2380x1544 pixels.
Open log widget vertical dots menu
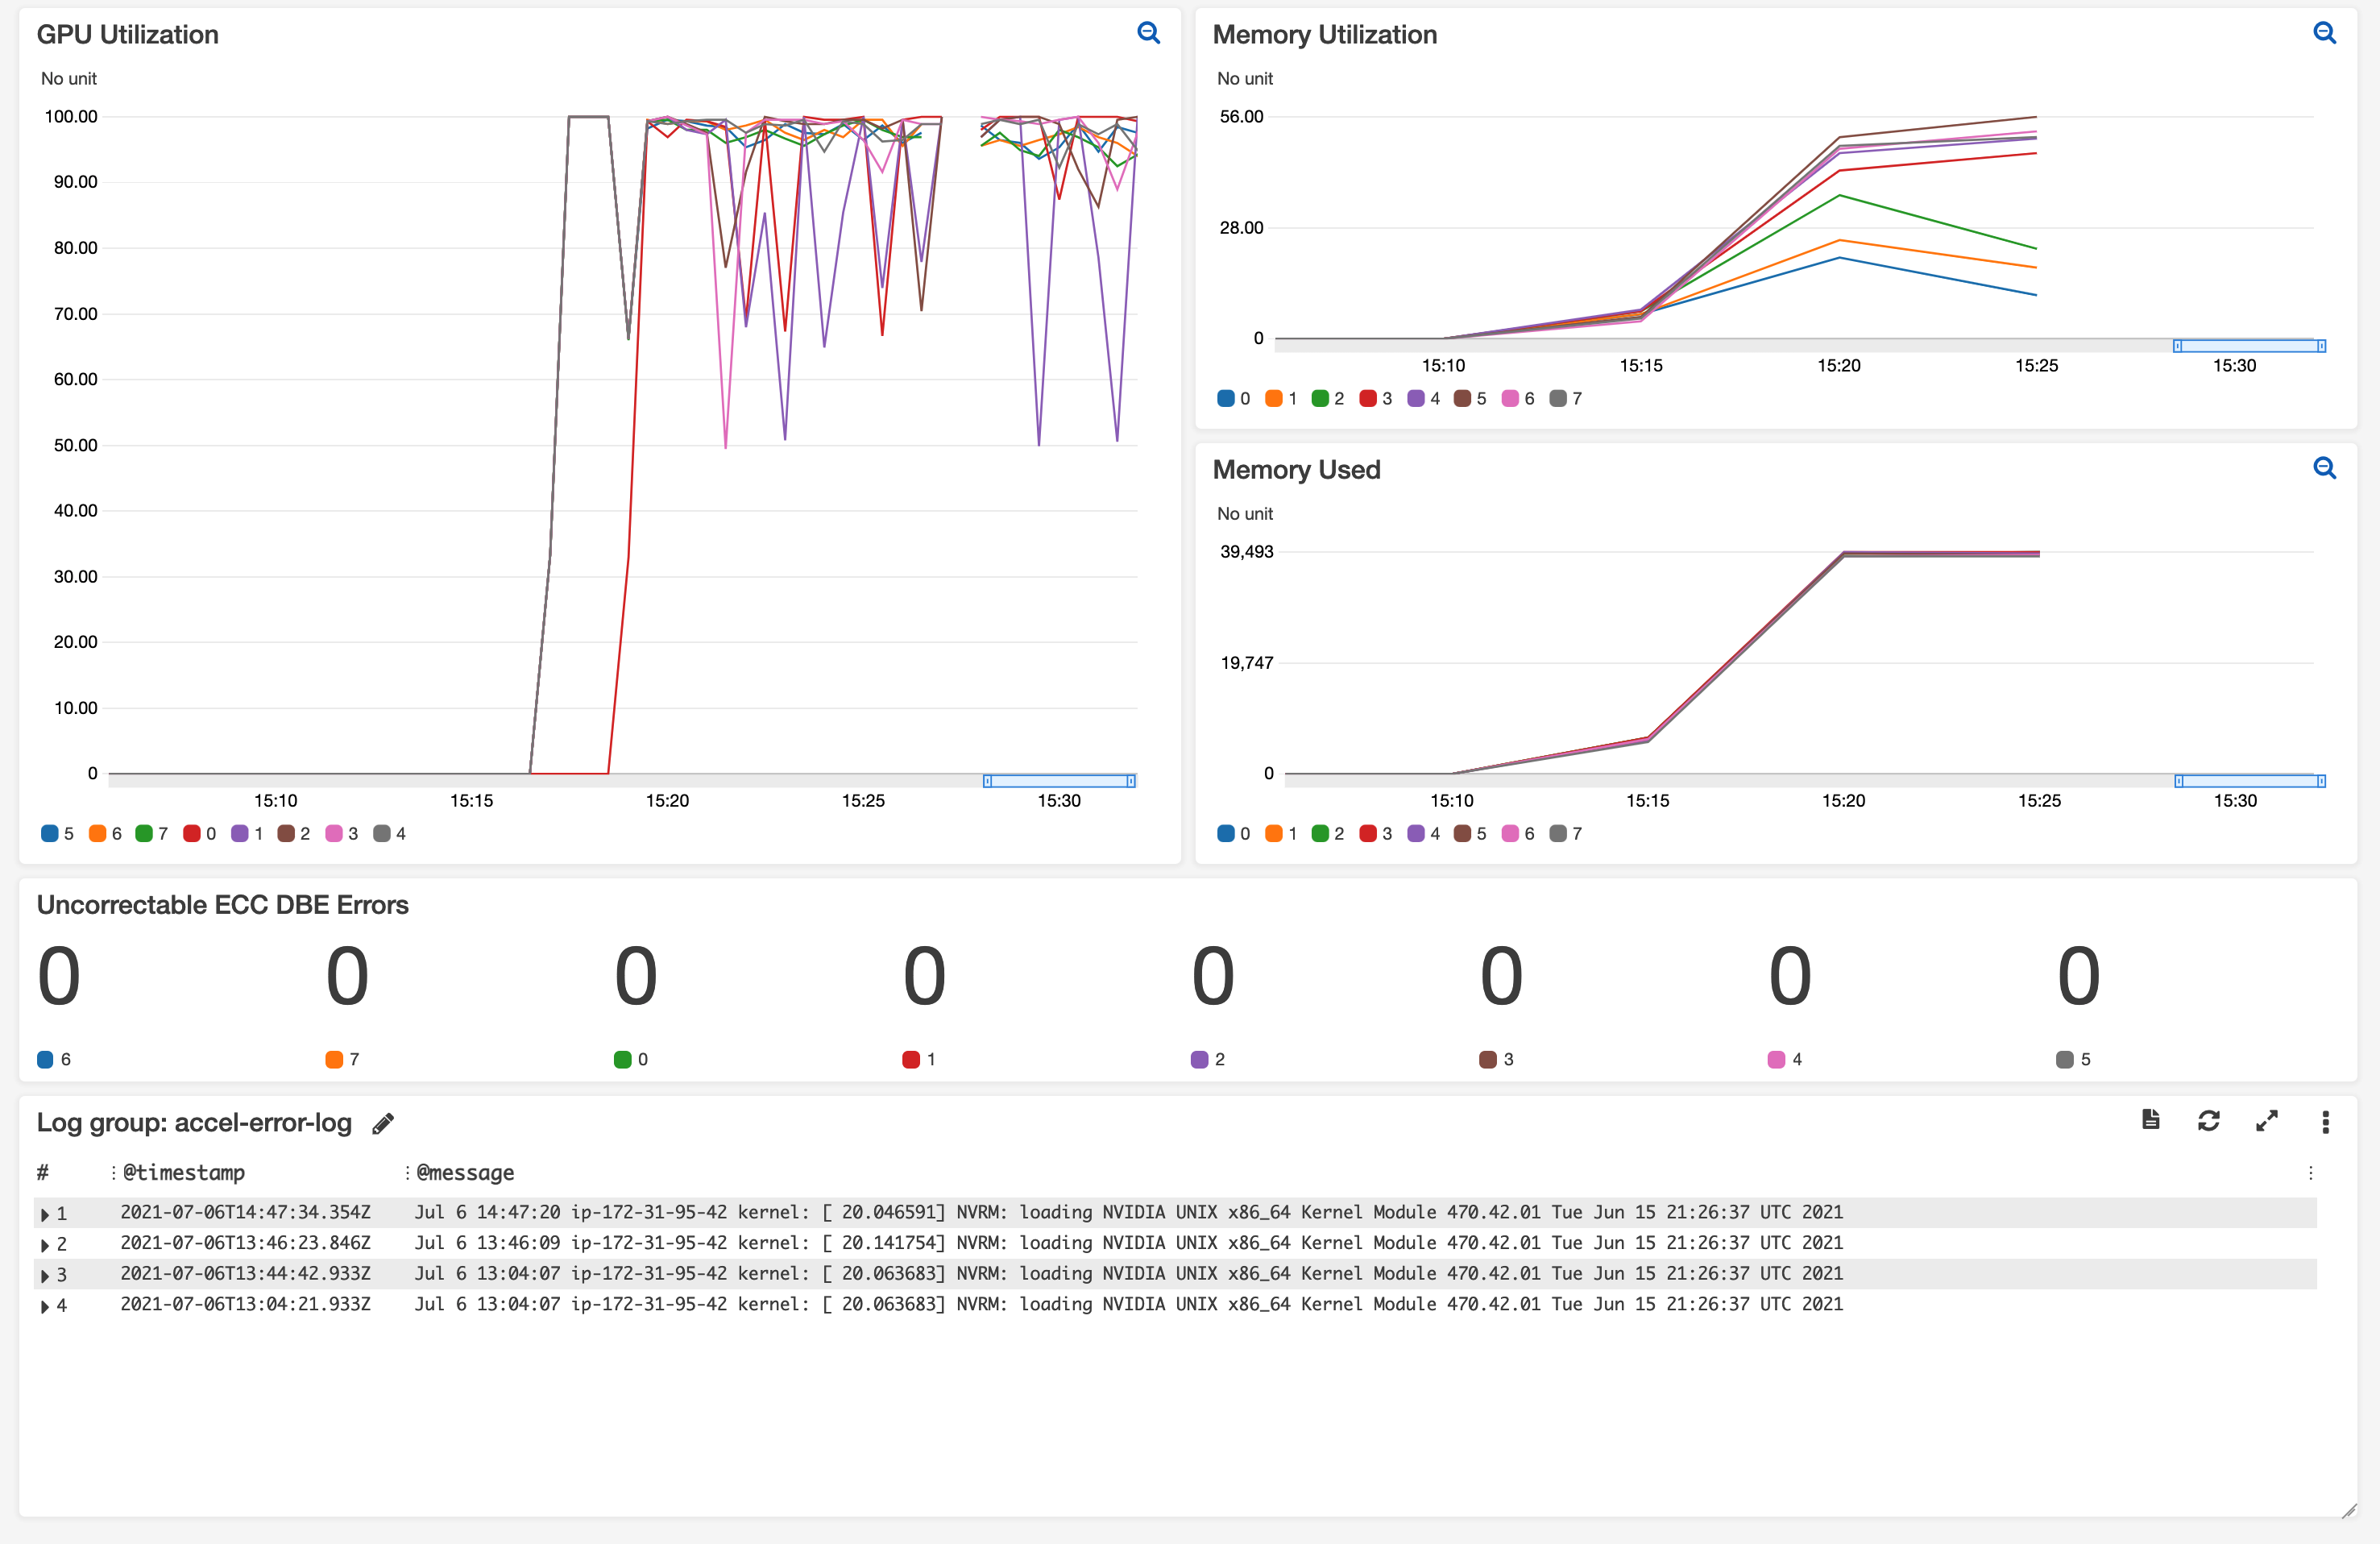click(2325, 1122)
